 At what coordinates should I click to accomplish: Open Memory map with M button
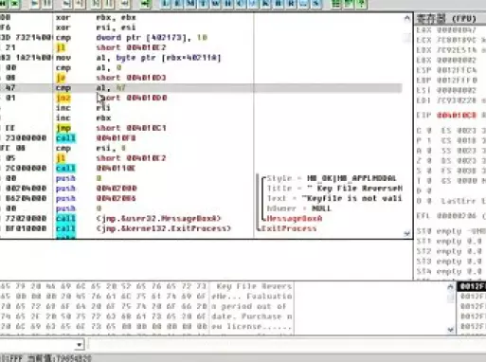190,4
